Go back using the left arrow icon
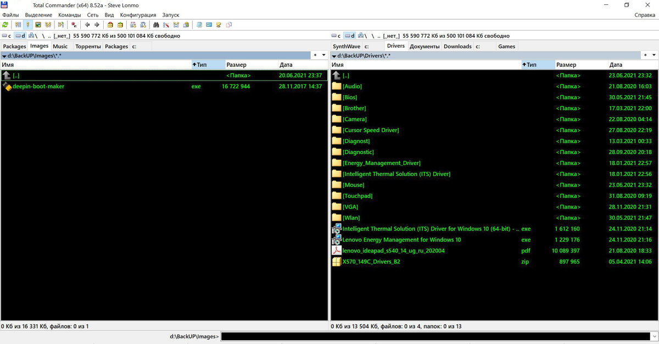This screenshot has width=659, height=344. click(x=87, y=25)
